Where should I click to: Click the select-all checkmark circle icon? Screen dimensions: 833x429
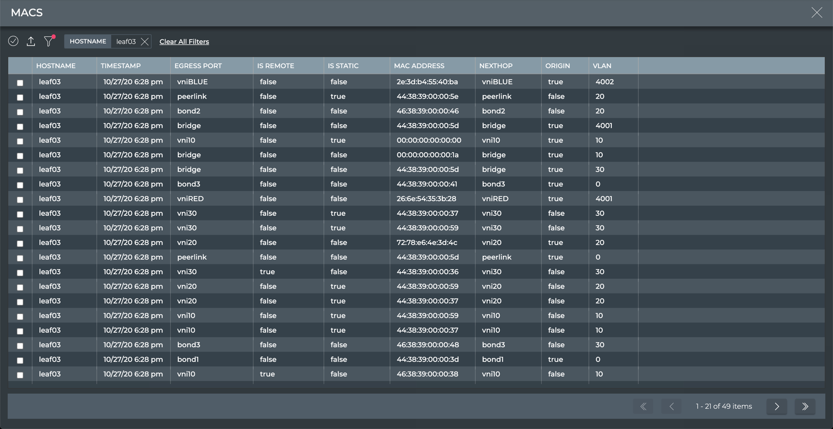(x=13, y=41)
